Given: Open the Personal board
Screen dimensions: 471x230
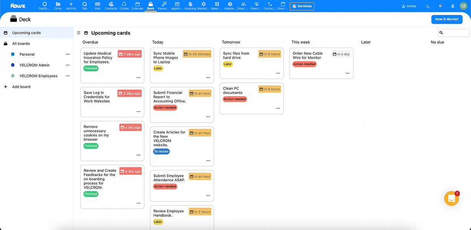Looking at the screenshot, I should click(27, 54).
